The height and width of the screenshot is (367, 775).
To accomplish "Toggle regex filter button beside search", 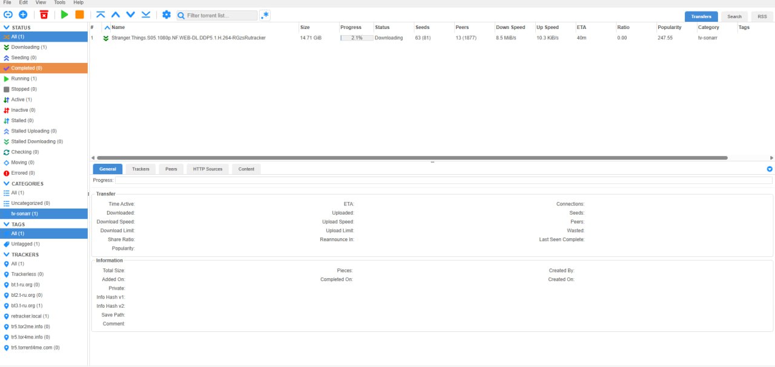I will 265,15.
